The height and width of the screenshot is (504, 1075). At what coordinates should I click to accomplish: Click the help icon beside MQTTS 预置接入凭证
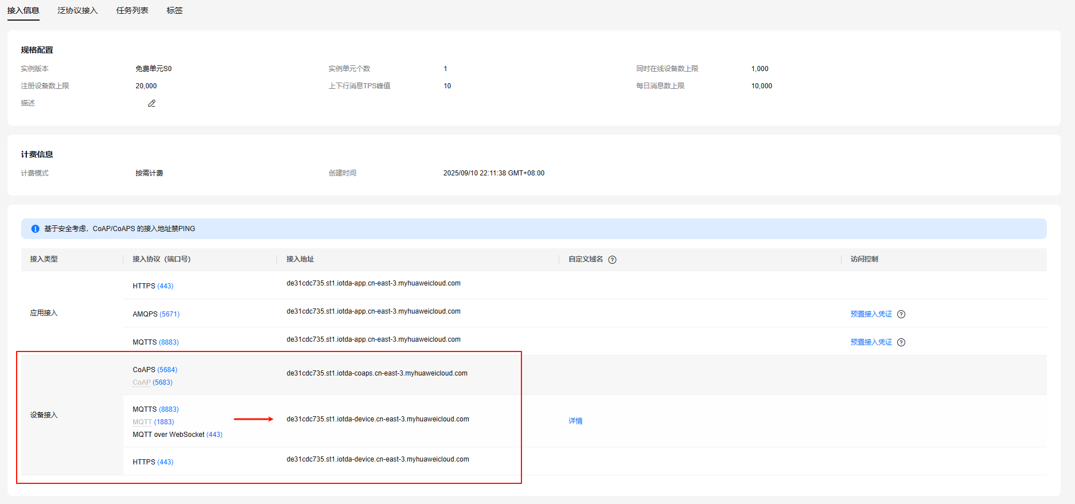pos(901,342)
